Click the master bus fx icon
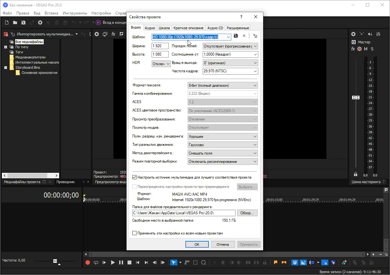 pyautogui.click(x=353, y=49)
